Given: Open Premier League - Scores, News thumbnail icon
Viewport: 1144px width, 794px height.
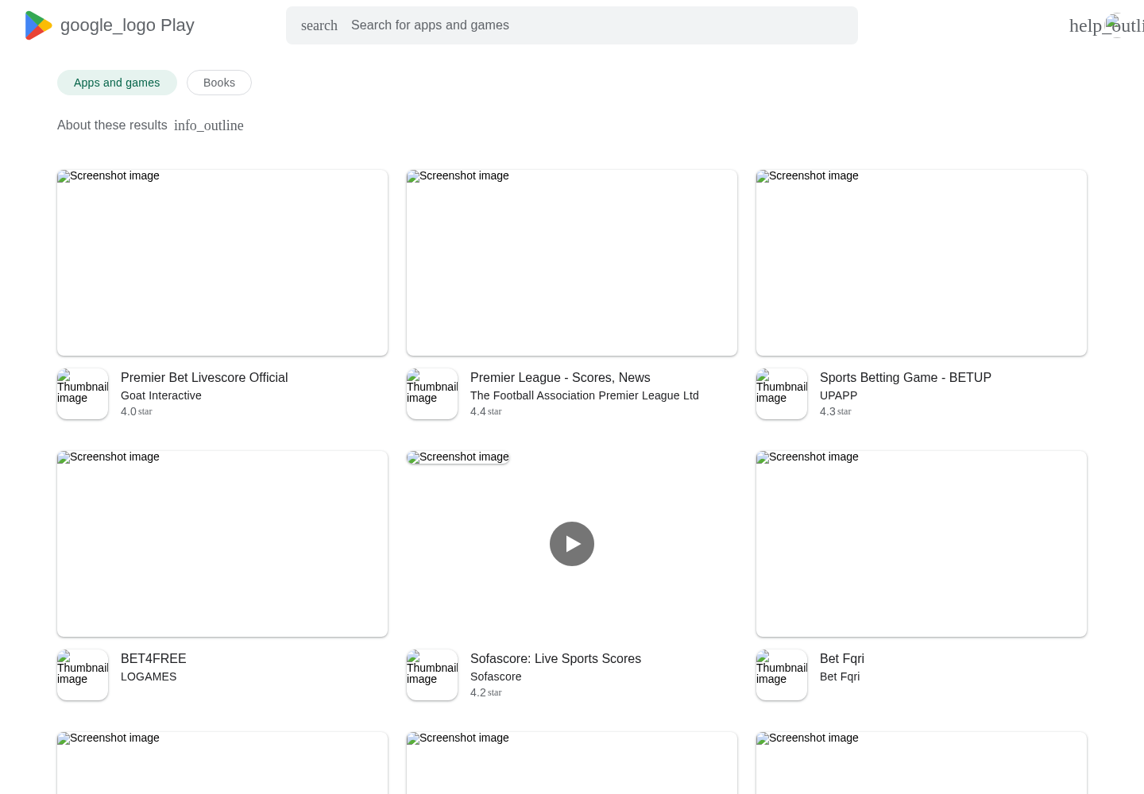Looking at the screenshot, I should pos(432,394).
